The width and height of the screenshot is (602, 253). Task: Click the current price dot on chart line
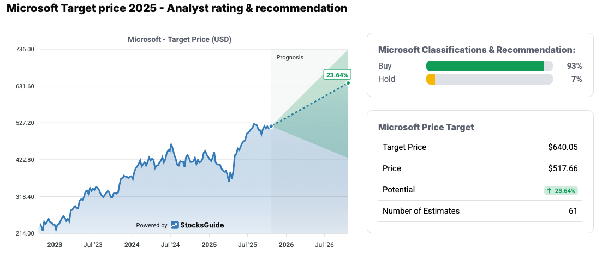click(x=271, y=126)
